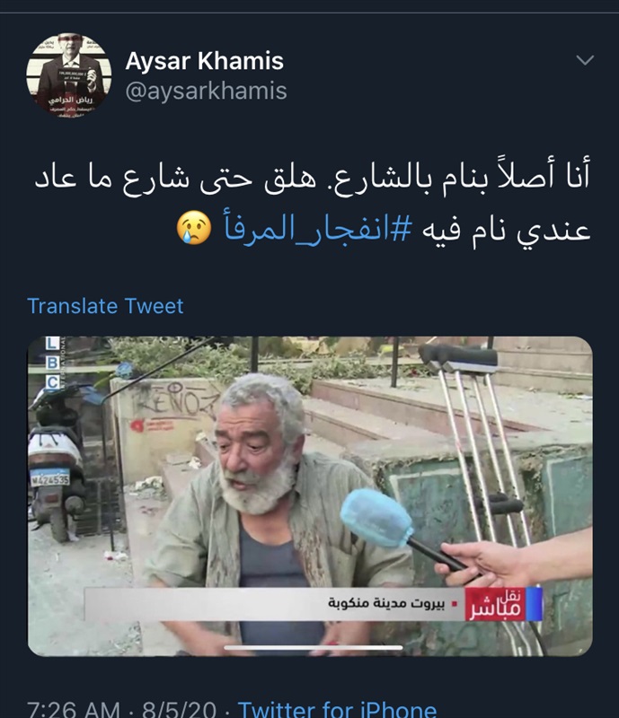Screen dimensions: 619x718
Task: Click the white bar at video bottom
Action: 314,647
